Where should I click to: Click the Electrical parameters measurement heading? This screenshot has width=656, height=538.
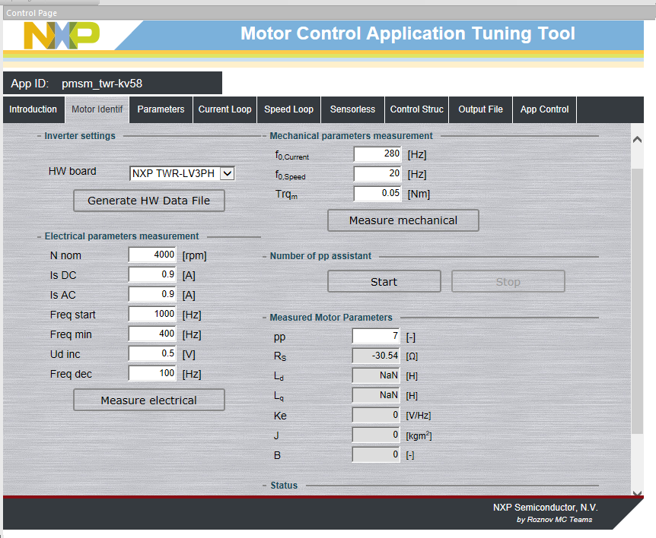coord(122,236)
